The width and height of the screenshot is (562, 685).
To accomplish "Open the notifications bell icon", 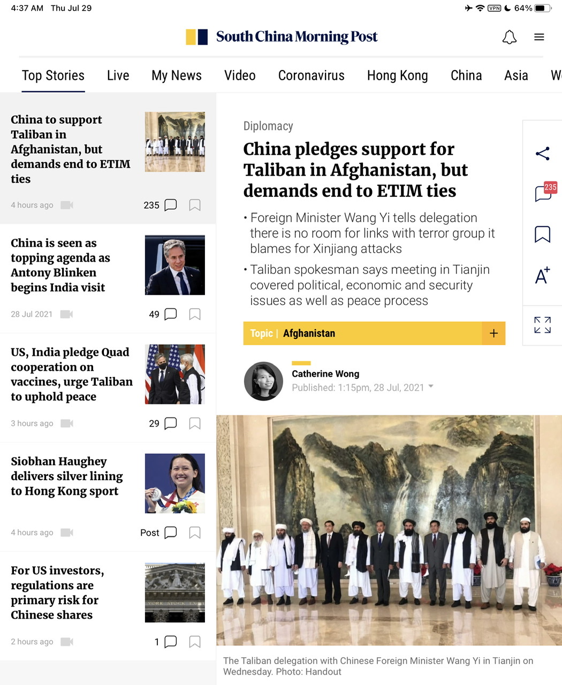I will (x=510, y=37).
